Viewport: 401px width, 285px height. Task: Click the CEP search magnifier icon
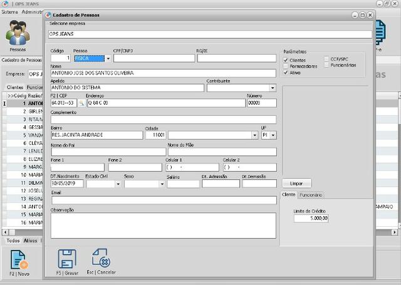(x=81, y=103)
